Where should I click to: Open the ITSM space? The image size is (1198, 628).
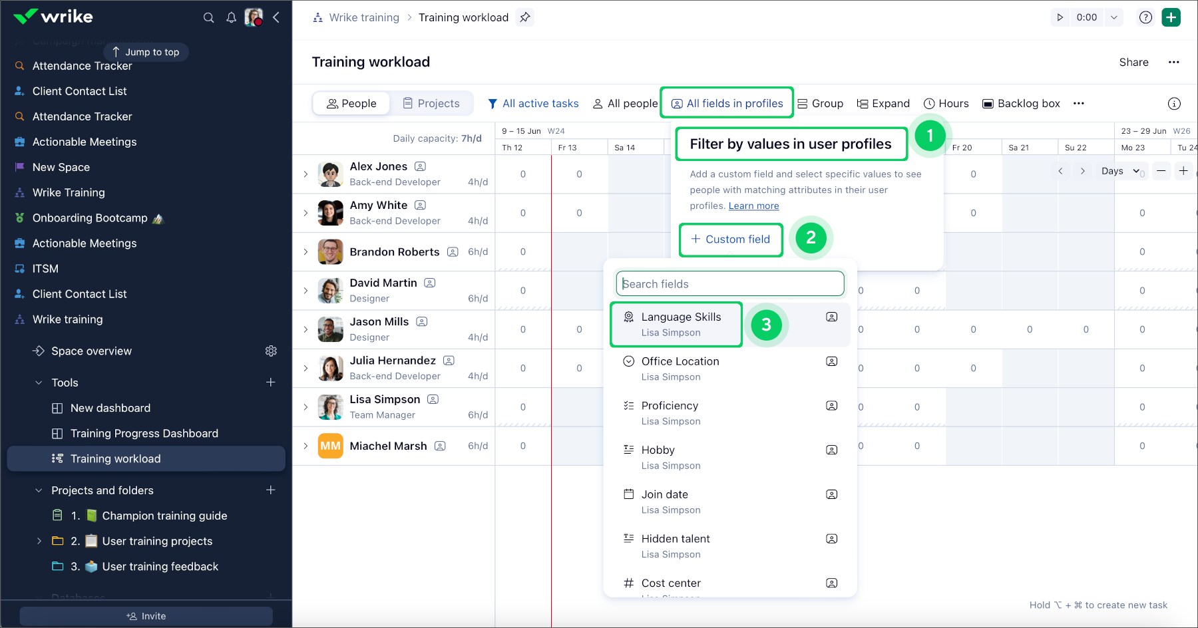point(45,269)
